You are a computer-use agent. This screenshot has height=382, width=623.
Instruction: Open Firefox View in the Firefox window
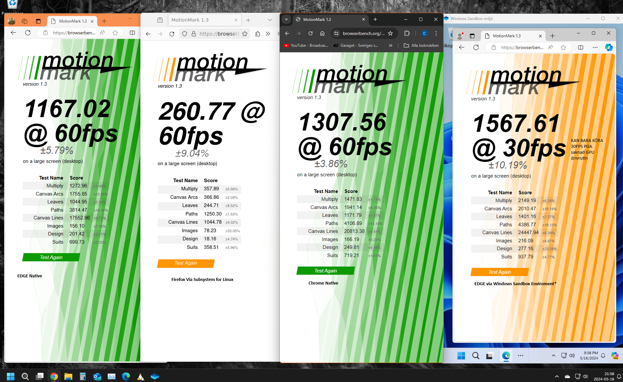[160, 20]
